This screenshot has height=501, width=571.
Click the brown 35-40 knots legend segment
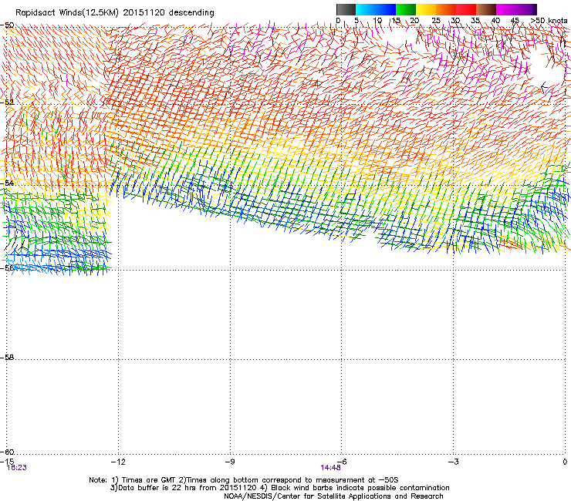click(486, 9)
